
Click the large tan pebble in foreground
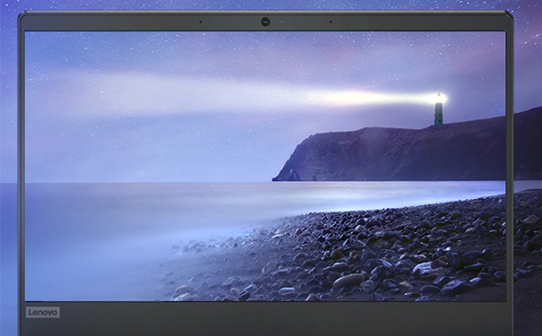pos(348,280)
